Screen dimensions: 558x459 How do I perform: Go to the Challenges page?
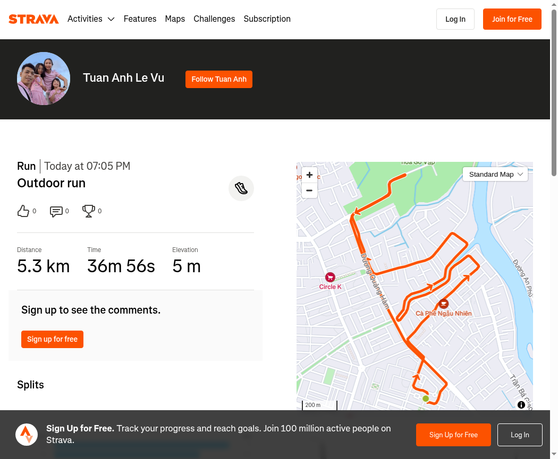click(214, 19)
